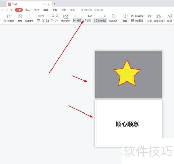Click the search magnifier icon in menu bar
Viewport: 174px width, 164px height.
[82, 10]
